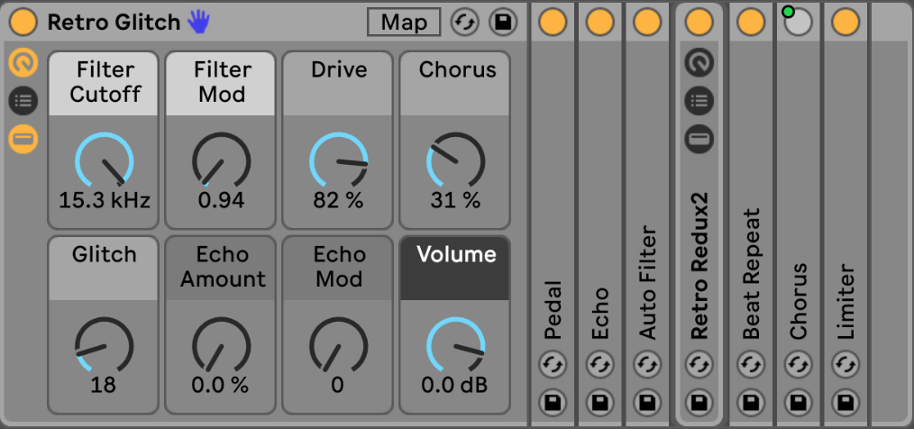Select the Echo Mod macro label
914x429 pixels.
(338, 269)
